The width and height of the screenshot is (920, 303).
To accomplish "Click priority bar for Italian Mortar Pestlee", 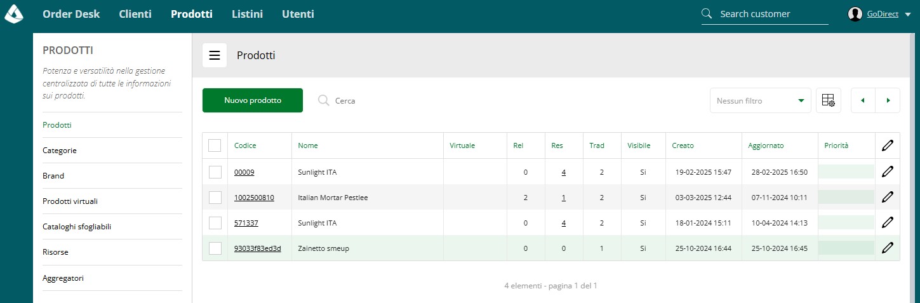I will pyautogui.click(x=846, y=197).
